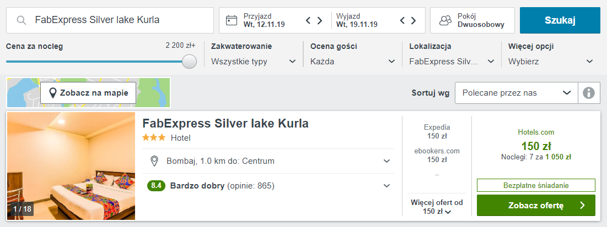Click the location pin icon for Bombaj
The width and height of the screenshot is (607, 227).
[155, 161]
